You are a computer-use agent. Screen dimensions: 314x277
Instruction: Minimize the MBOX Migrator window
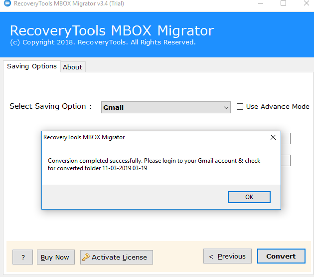click(261, 3)
